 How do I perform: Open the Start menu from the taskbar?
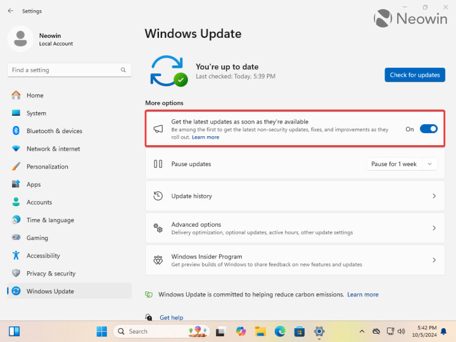102,331
